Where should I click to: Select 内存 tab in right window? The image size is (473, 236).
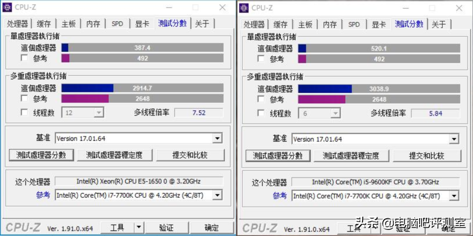330,24
